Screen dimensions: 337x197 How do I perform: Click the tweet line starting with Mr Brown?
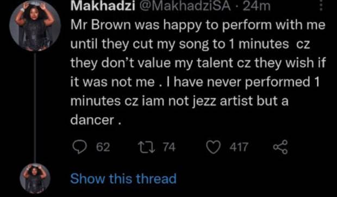pyautogui.click(x=198, y=26)
